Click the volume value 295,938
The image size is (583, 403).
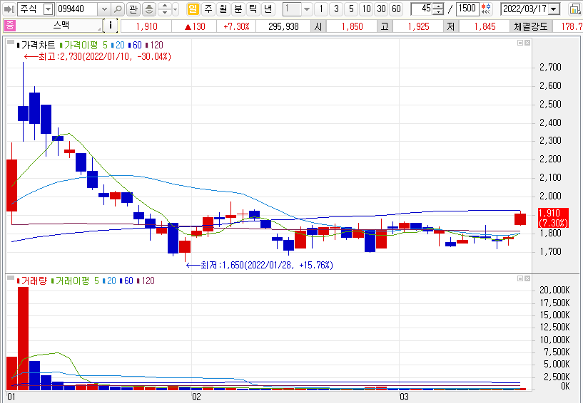pyautogui.click(x=283, y=26)
